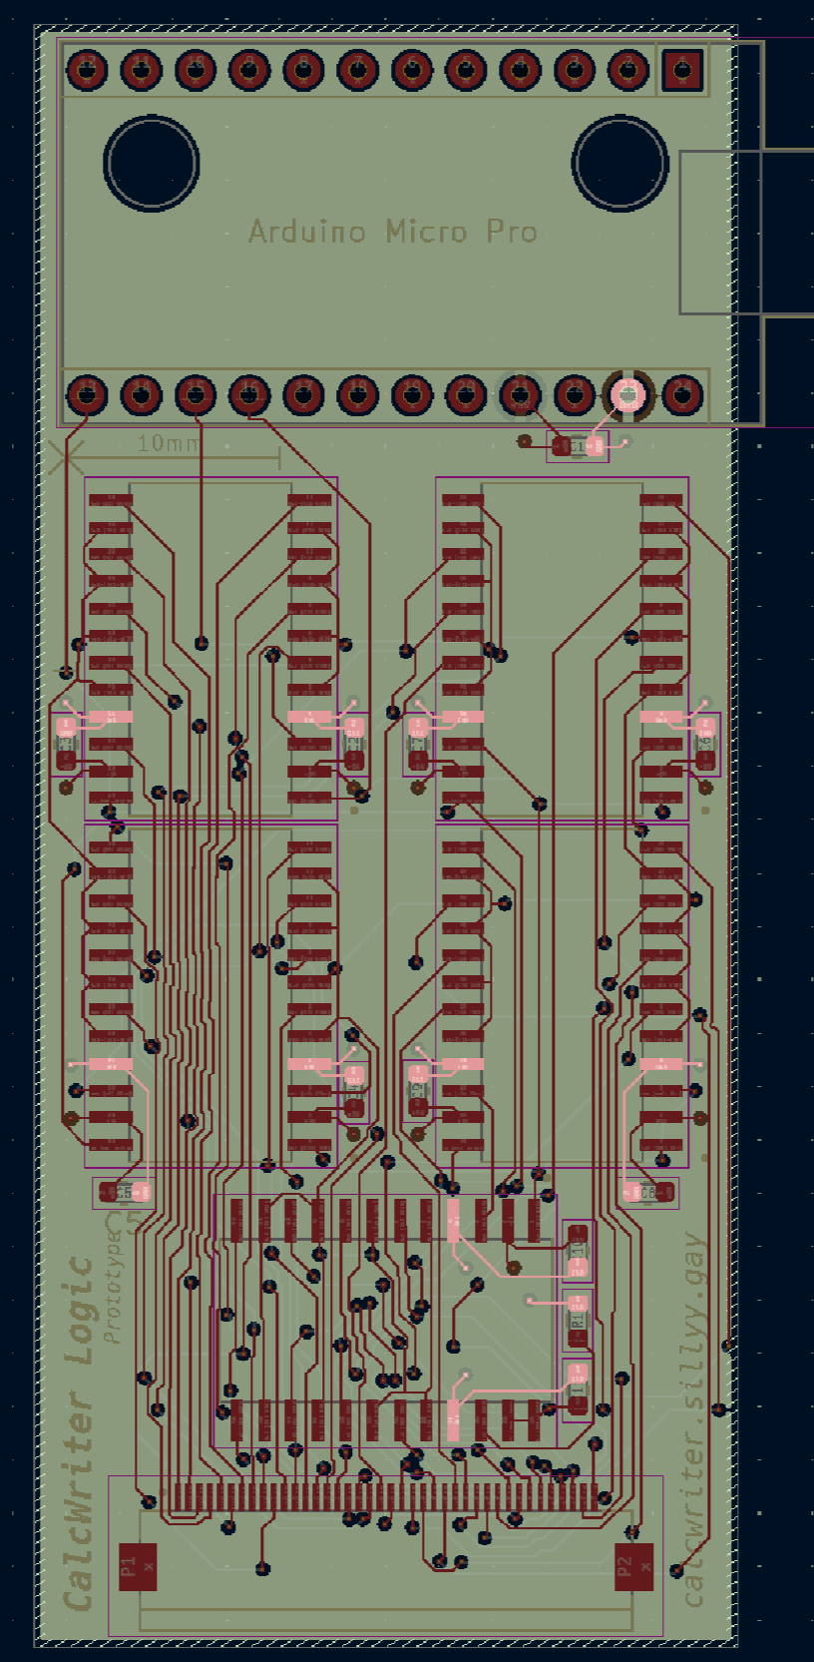Image resolution: width=814 pixels, height=1662 pixels.
Task: Click the 10mm dimension label
Action: point(168,443)
